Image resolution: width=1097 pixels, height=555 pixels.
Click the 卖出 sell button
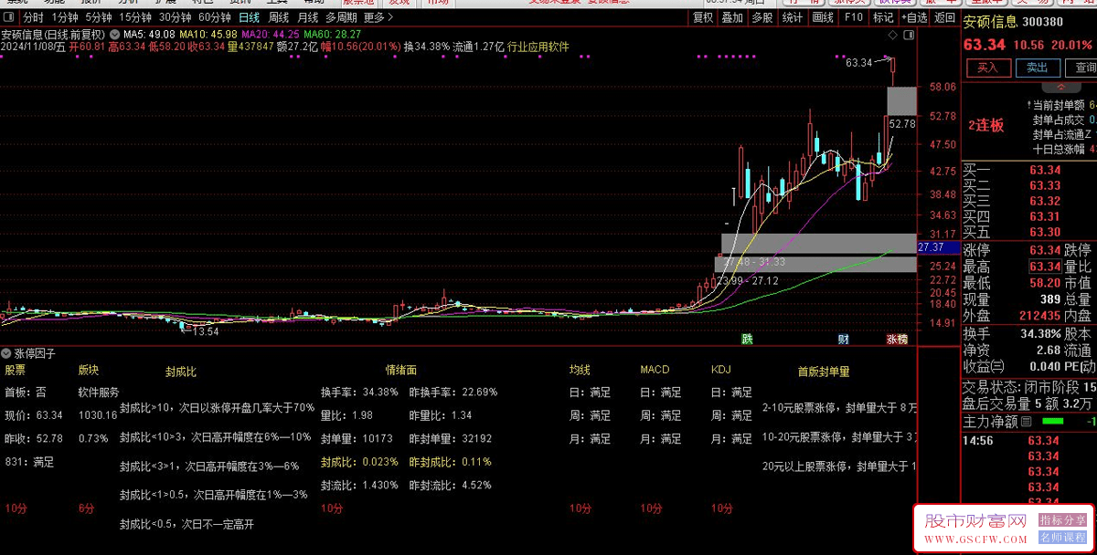[x=1037, y=68]
